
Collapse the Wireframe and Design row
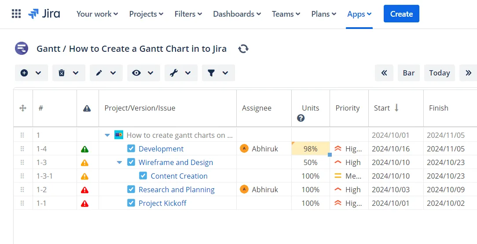click(x=120, y=162)
